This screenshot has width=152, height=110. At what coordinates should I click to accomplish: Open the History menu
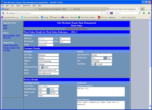click(19, 5)
